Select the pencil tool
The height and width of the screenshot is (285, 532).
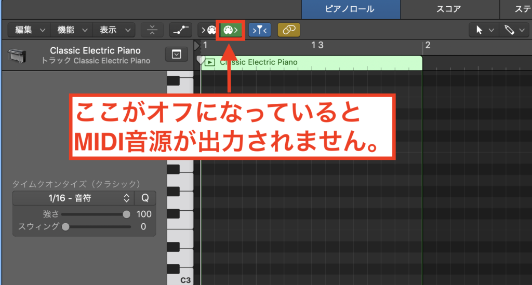click(x=509, y=30)
